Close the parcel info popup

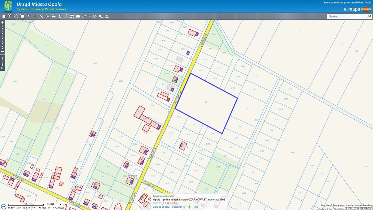pyautogui.click(x=225, y=196)
